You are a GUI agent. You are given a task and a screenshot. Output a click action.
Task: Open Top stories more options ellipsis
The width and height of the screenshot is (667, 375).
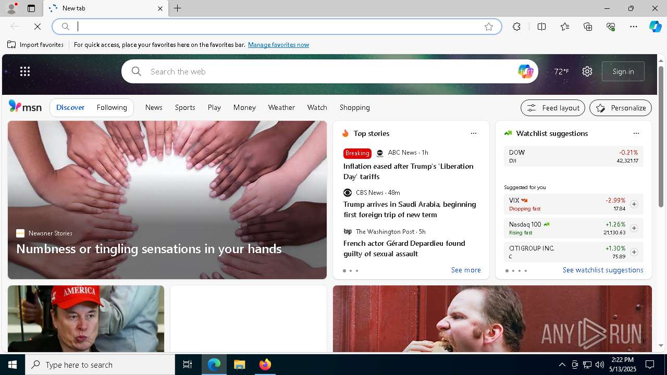coord(474,133)
